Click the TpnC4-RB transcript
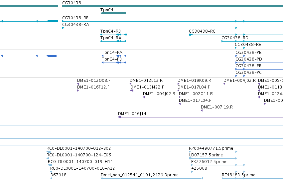283x180 pixels. point(114,35)
